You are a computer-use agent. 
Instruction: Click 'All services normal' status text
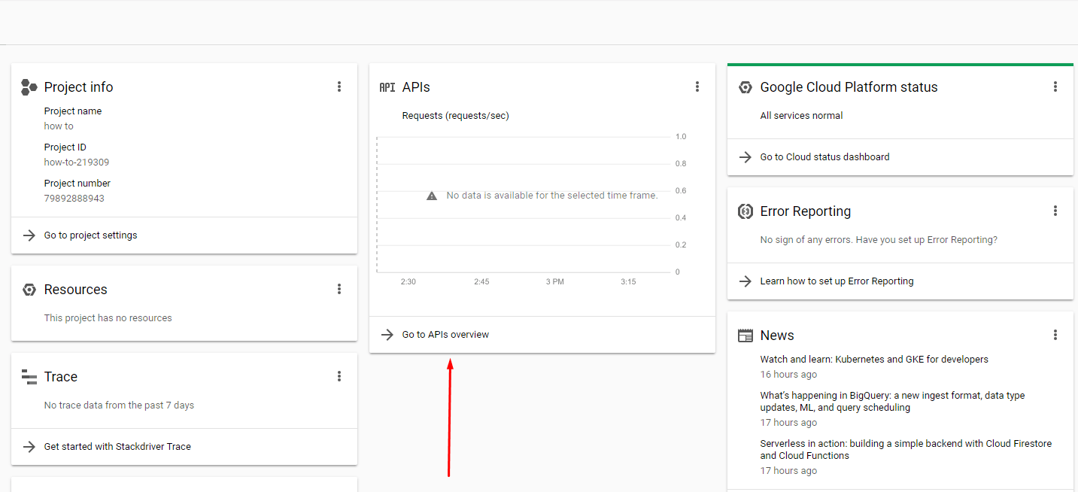[x=801, y=116]
